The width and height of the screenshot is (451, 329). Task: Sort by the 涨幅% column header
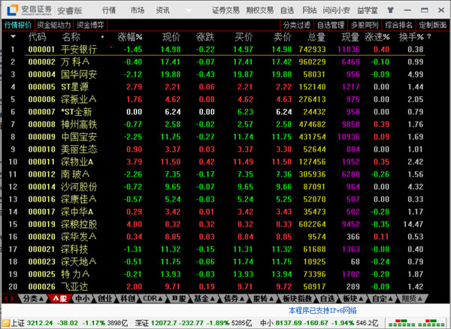(x=130, y=37)
